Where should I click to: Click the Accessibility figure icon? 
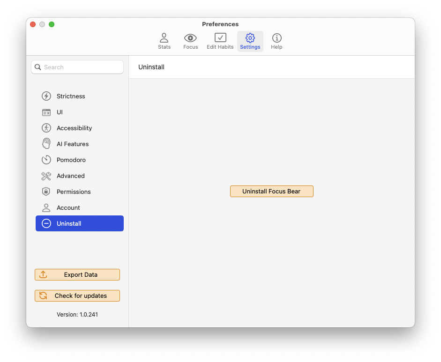46,128
